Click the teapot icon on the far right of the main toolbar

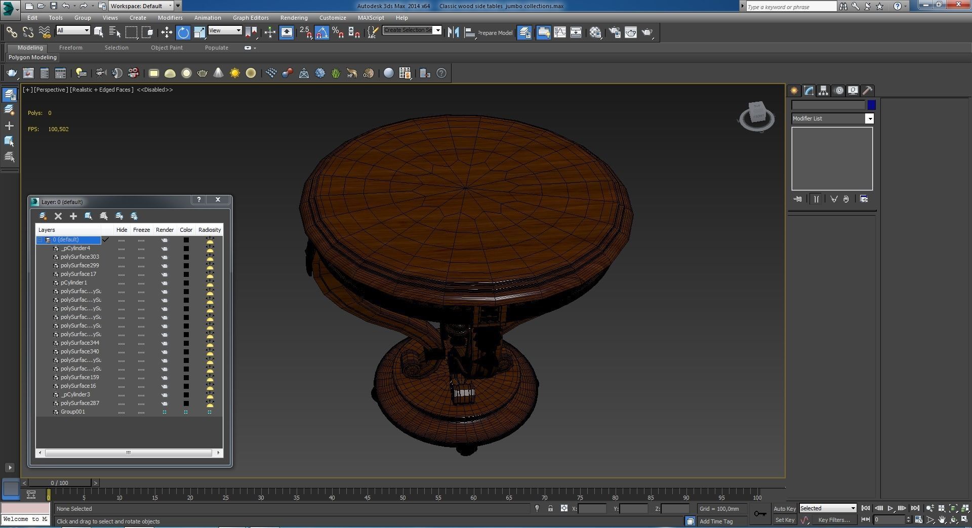coord(647,32)
